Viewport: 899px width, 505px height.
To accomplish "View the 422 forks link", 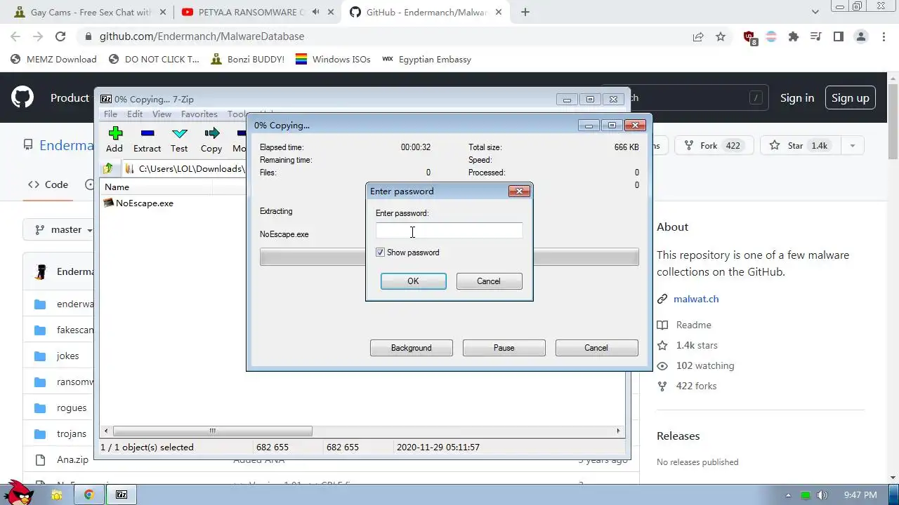I will [x=696, y=386].
